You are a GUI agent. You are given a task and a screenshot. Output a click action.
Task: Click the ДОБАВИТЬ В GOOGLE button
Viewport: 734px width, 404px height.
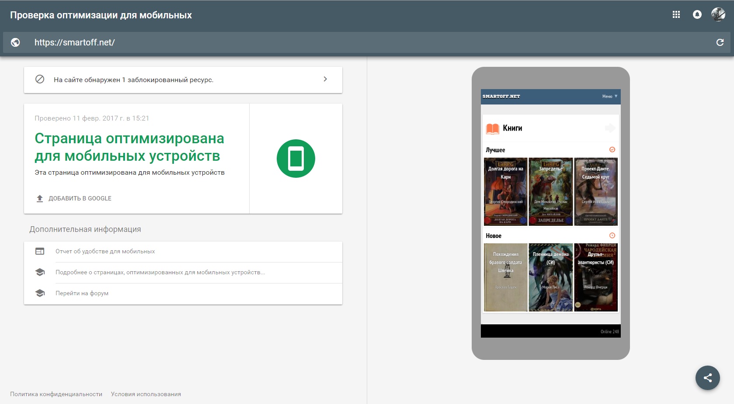(x=73, y=198)
